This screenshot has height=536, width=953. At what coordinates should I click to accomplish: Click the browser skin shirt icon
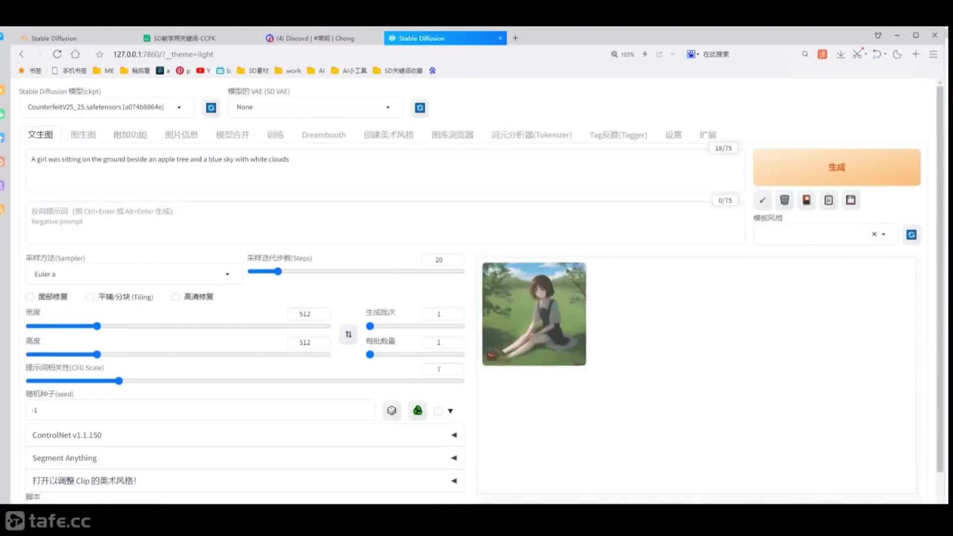[x=878, y=35]
